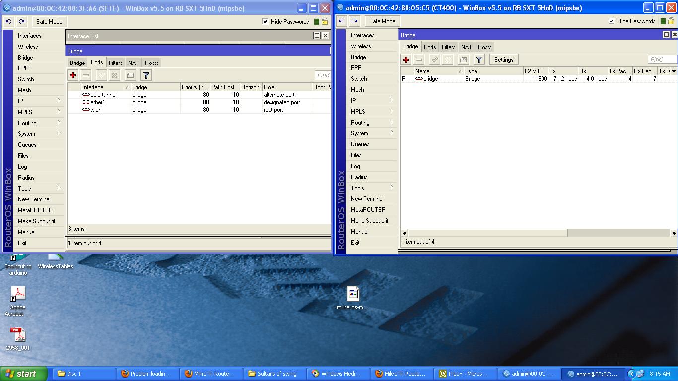Click Enable checkmark icon in CT400 Bridge window
678x381 pixels.
[x=434, y=60]
